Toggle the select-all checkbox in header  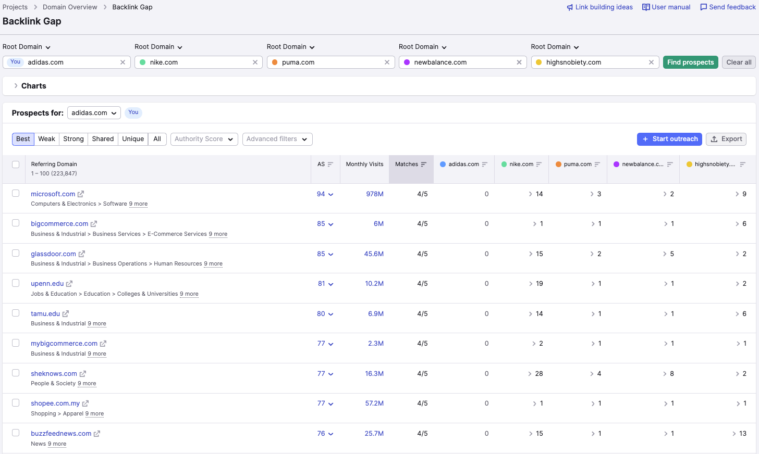tap(16, 165)
